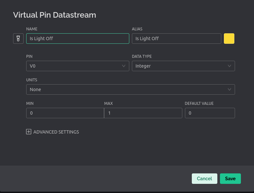
Task: Open the yellow color swatch picker
Action: (229, 39)
